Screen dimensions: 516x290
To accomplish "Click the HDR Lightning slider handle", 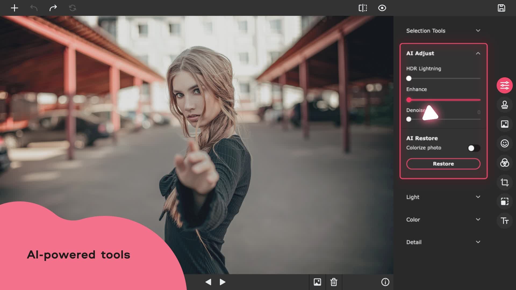I will [x=409, y=78].
